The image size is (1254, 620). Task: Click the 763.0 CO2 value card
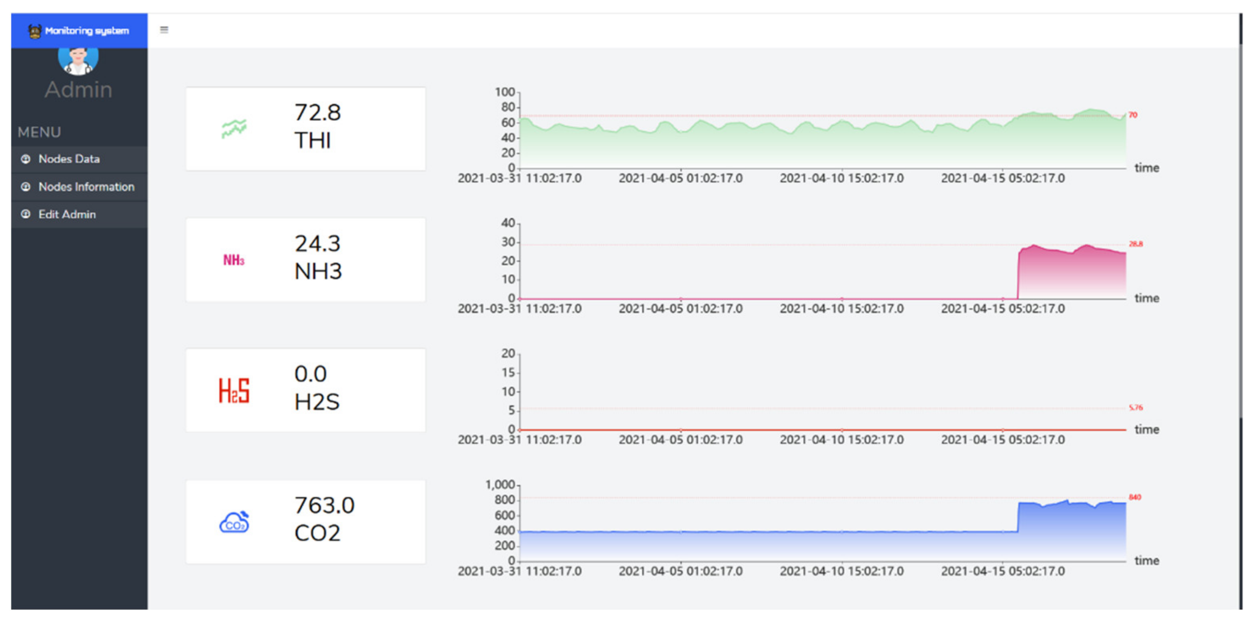click(x=306, y=522)
